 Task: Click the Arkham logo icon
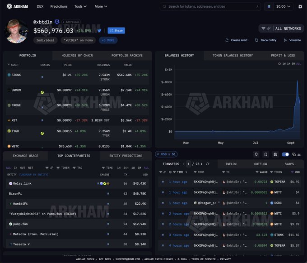click(x=9, y=6)
